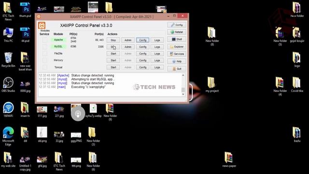This screenshot has width=309, height=174.
Task: Open Netstat from the XAMPP side panel
Action: click(x=177, y=32)
